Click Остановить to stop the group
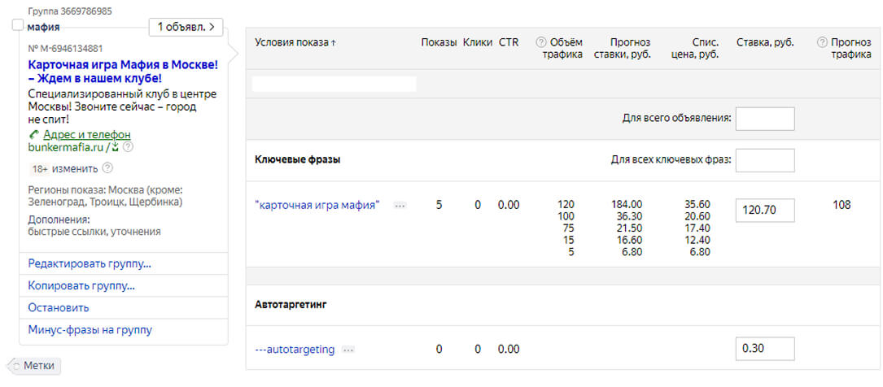 59,308
